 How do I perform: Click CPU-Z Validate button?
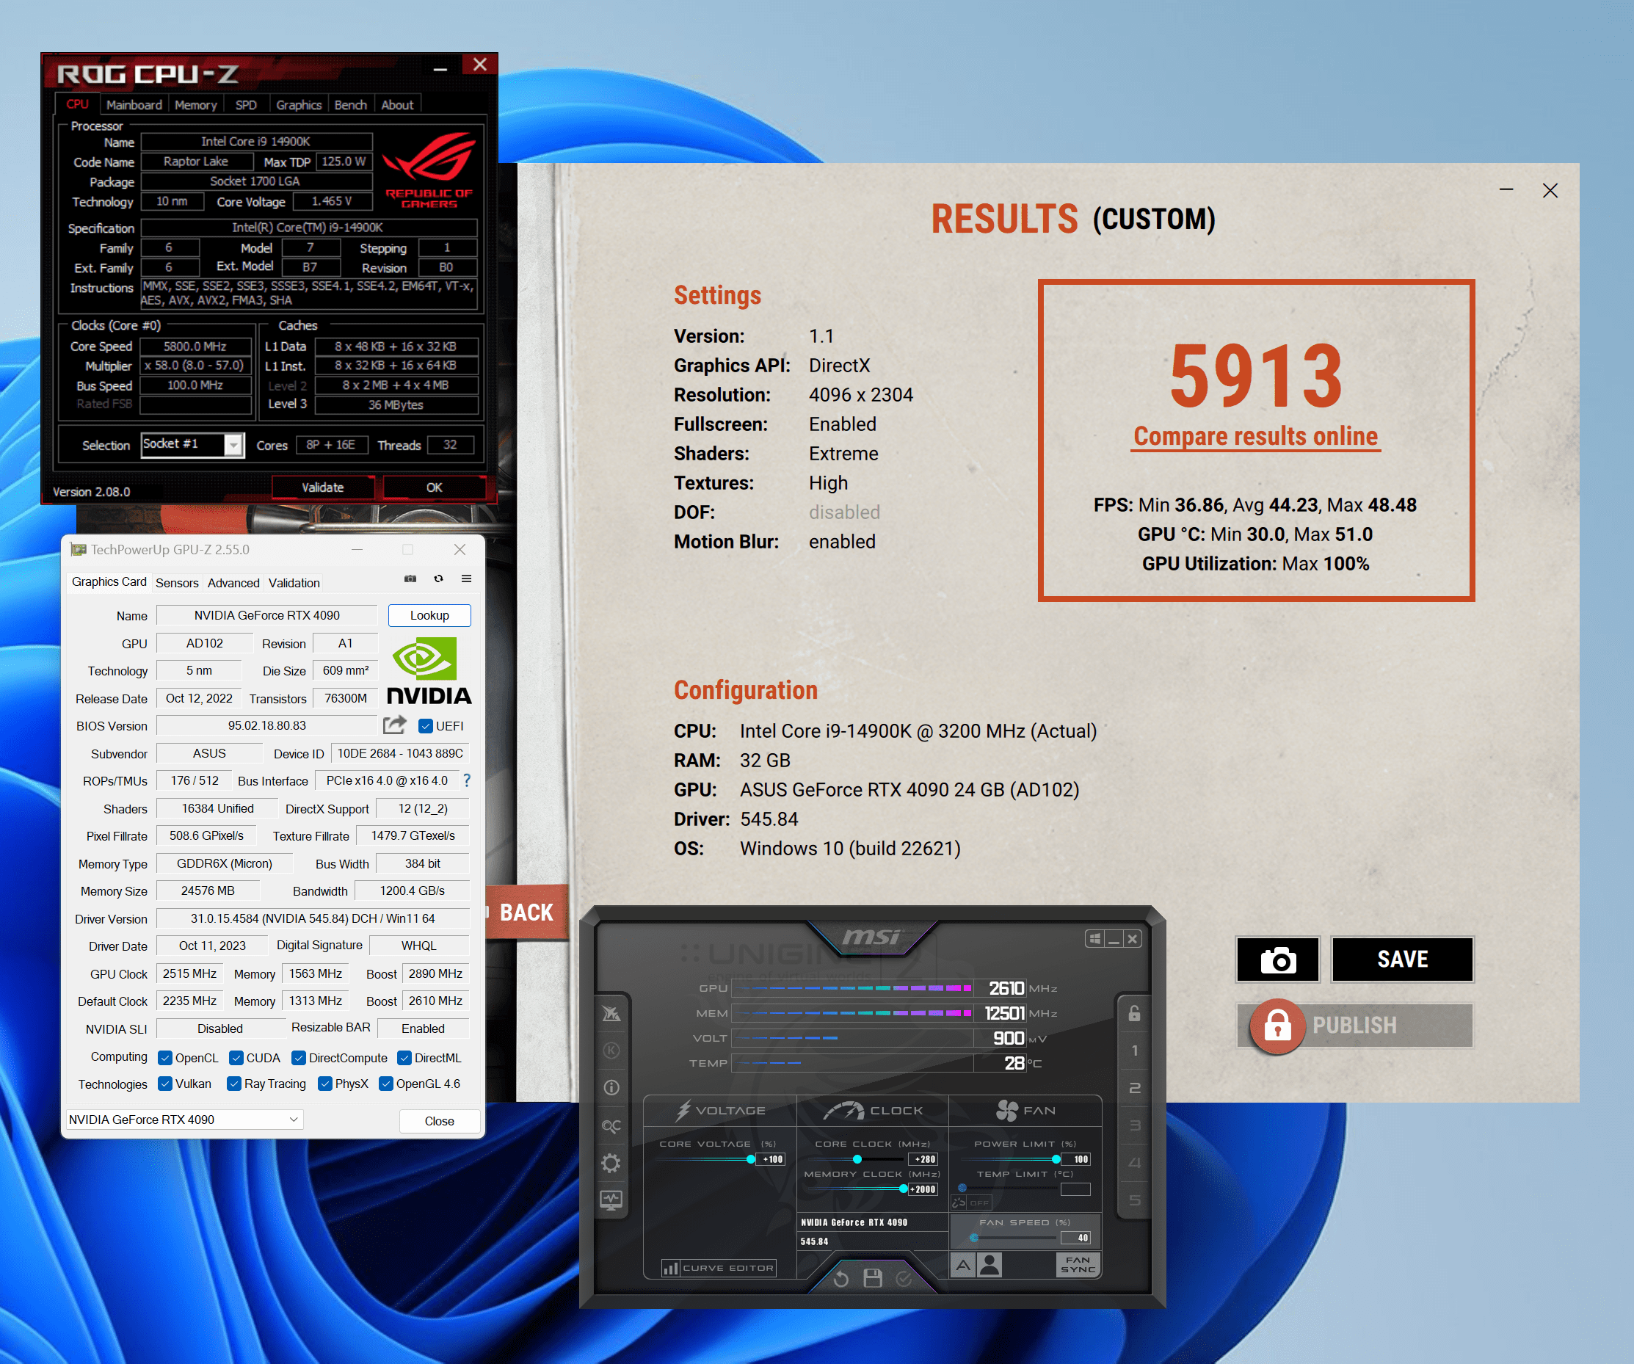[323, 487]
